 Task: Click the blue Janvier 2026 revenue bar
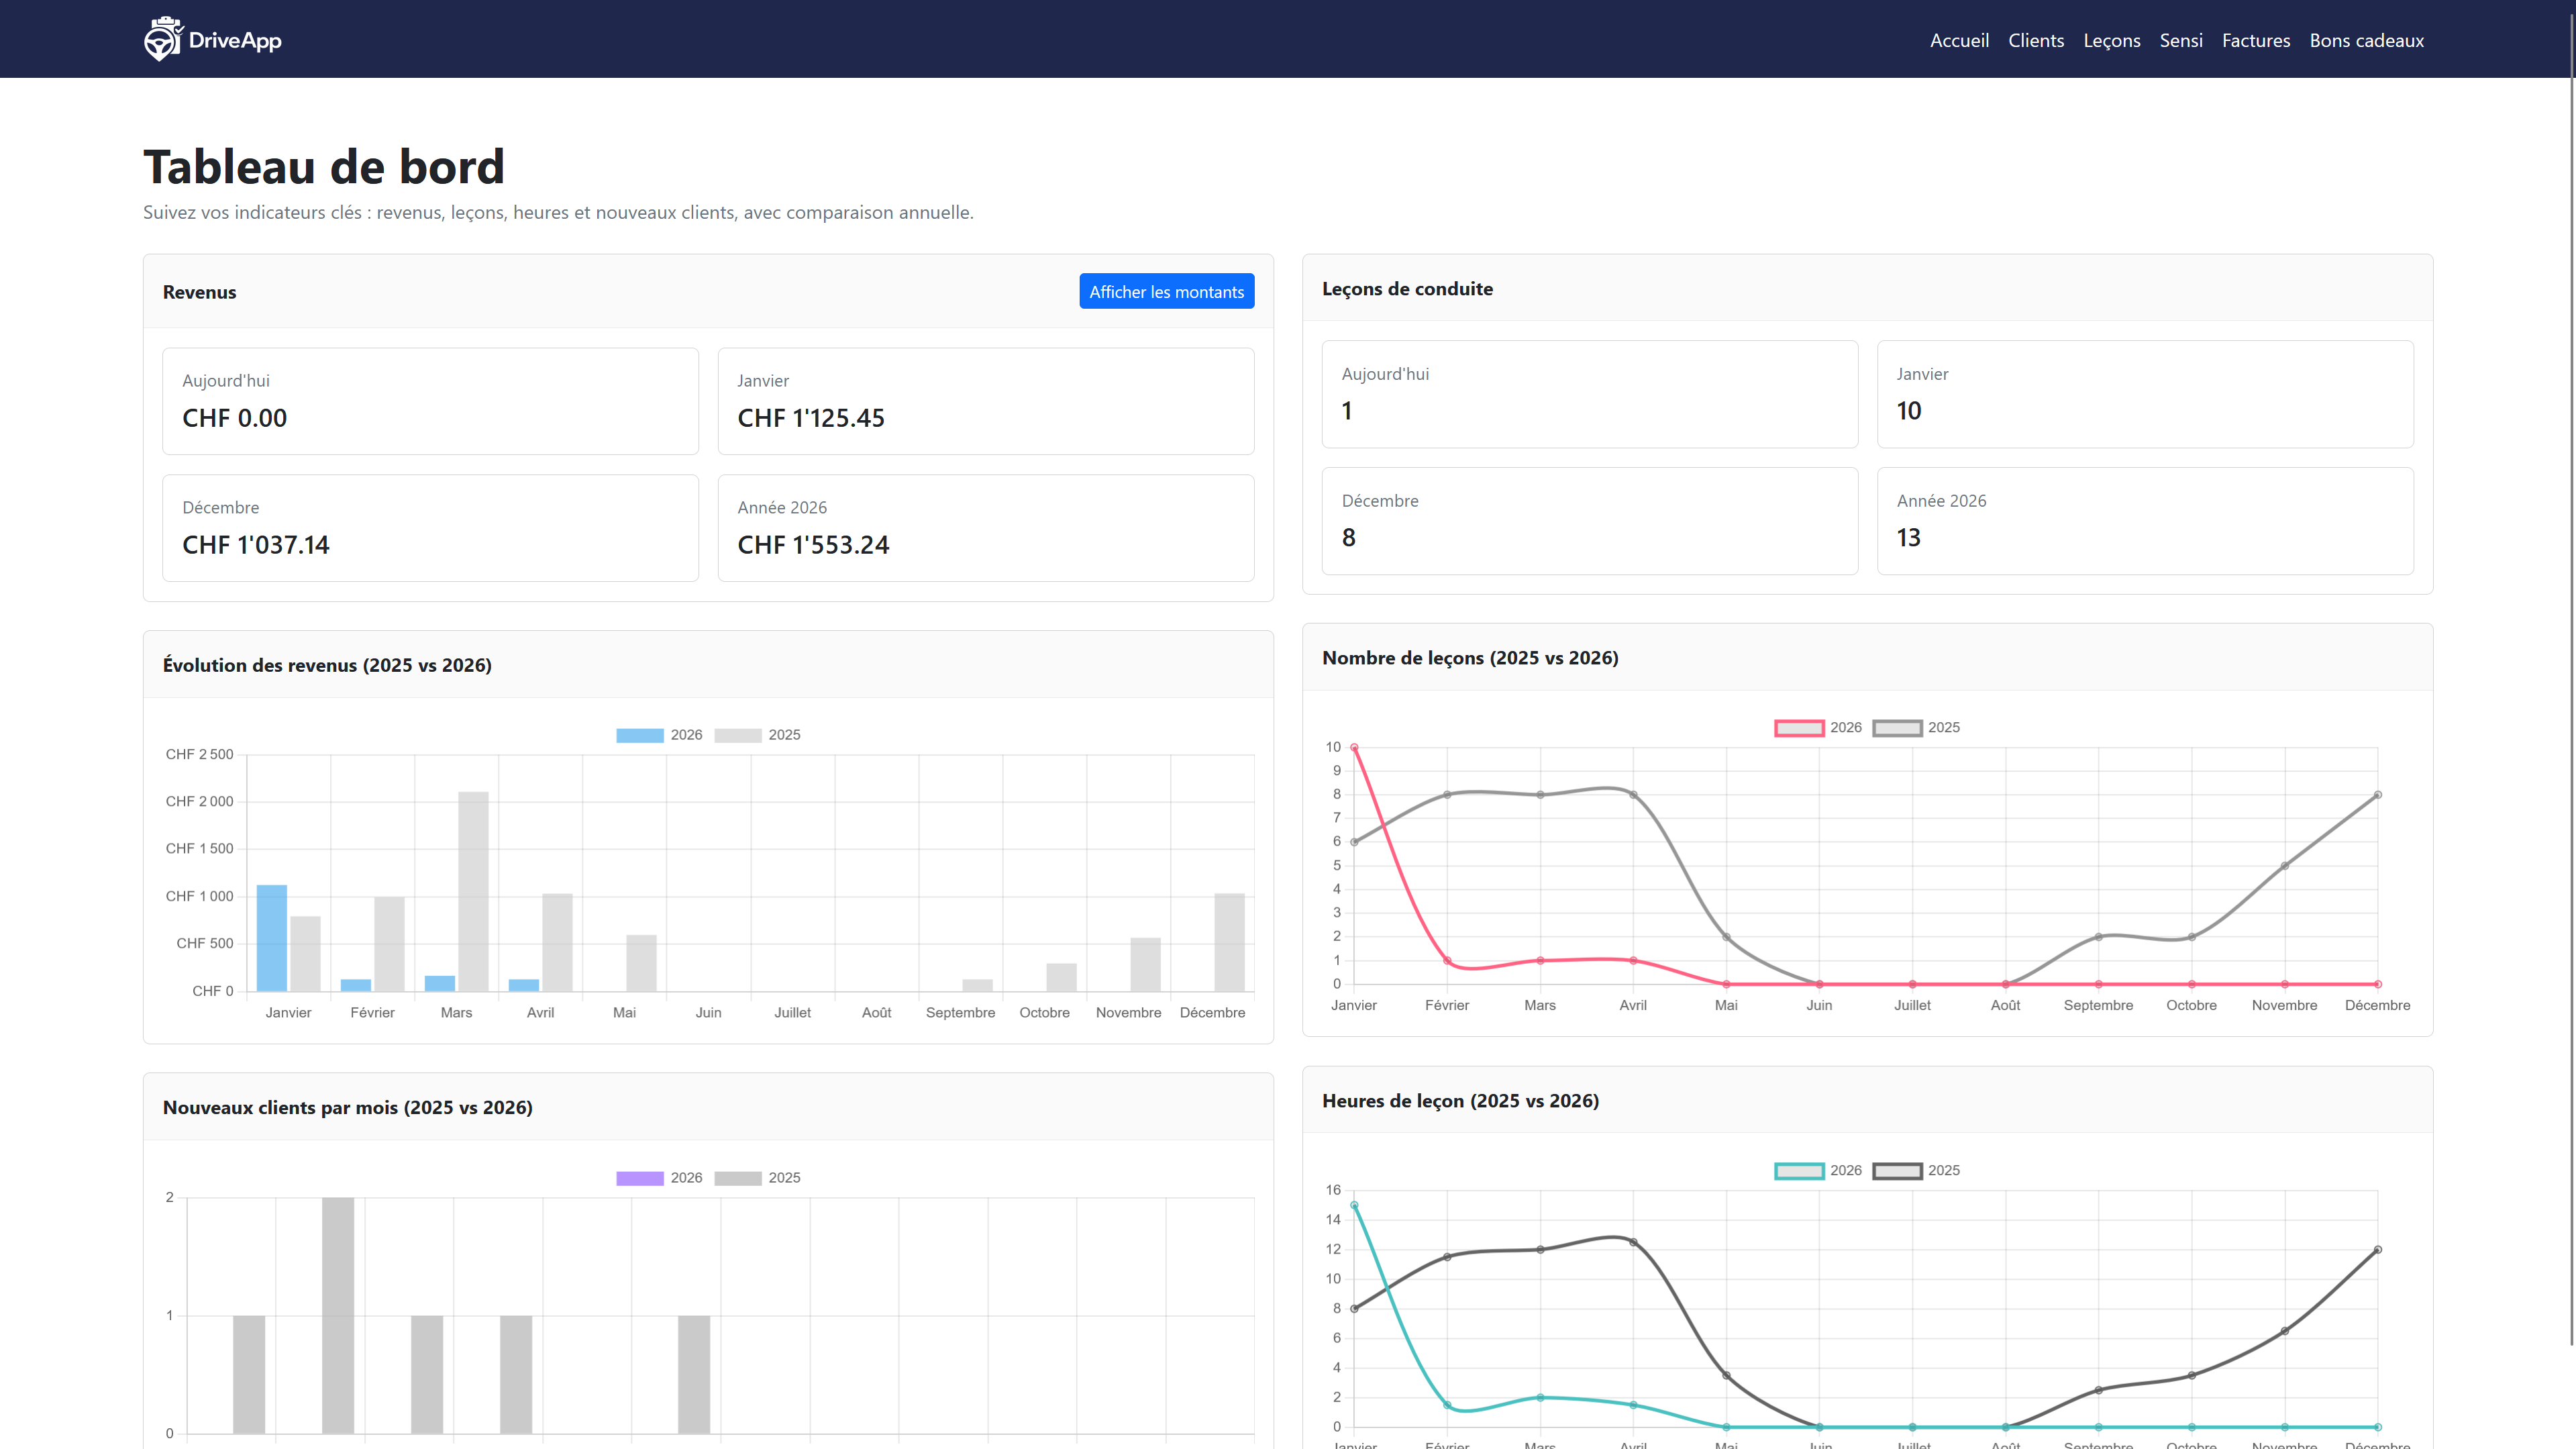pos(272,938)
